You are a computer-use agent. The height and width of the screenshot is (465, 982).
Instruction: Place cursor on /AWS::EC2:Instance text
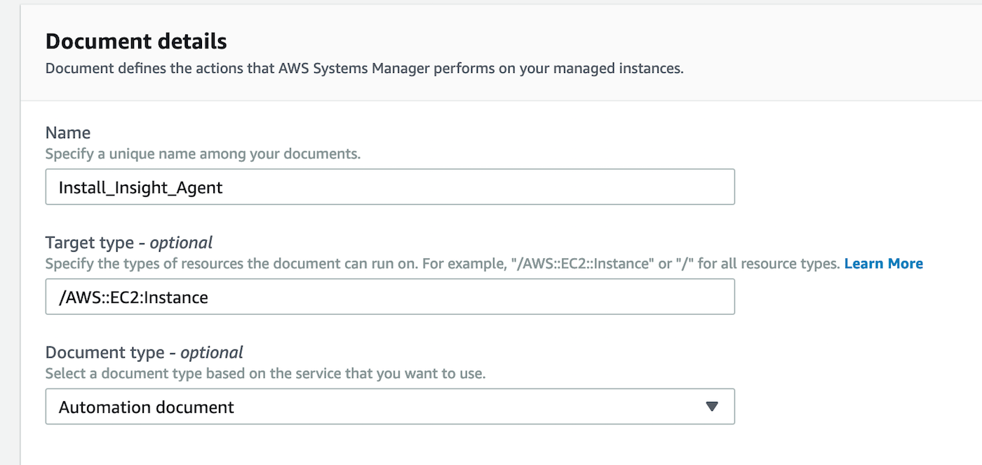point(133,297)
